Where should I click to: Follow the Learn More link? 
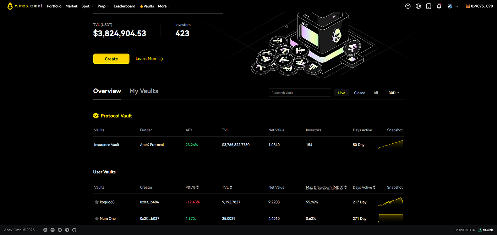tap(149, 59)
